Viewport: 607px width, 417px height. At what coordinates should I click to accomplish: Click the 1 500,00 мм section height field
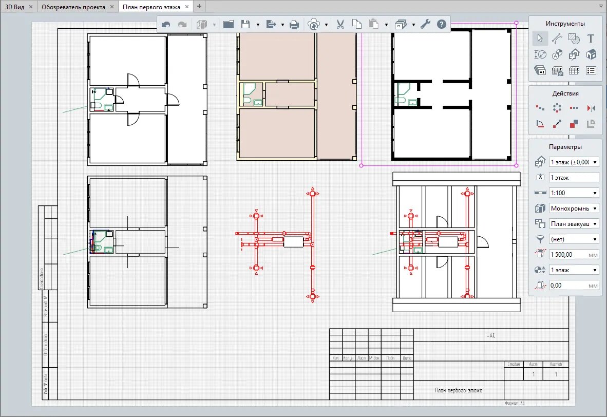click(x=574, y=254)
